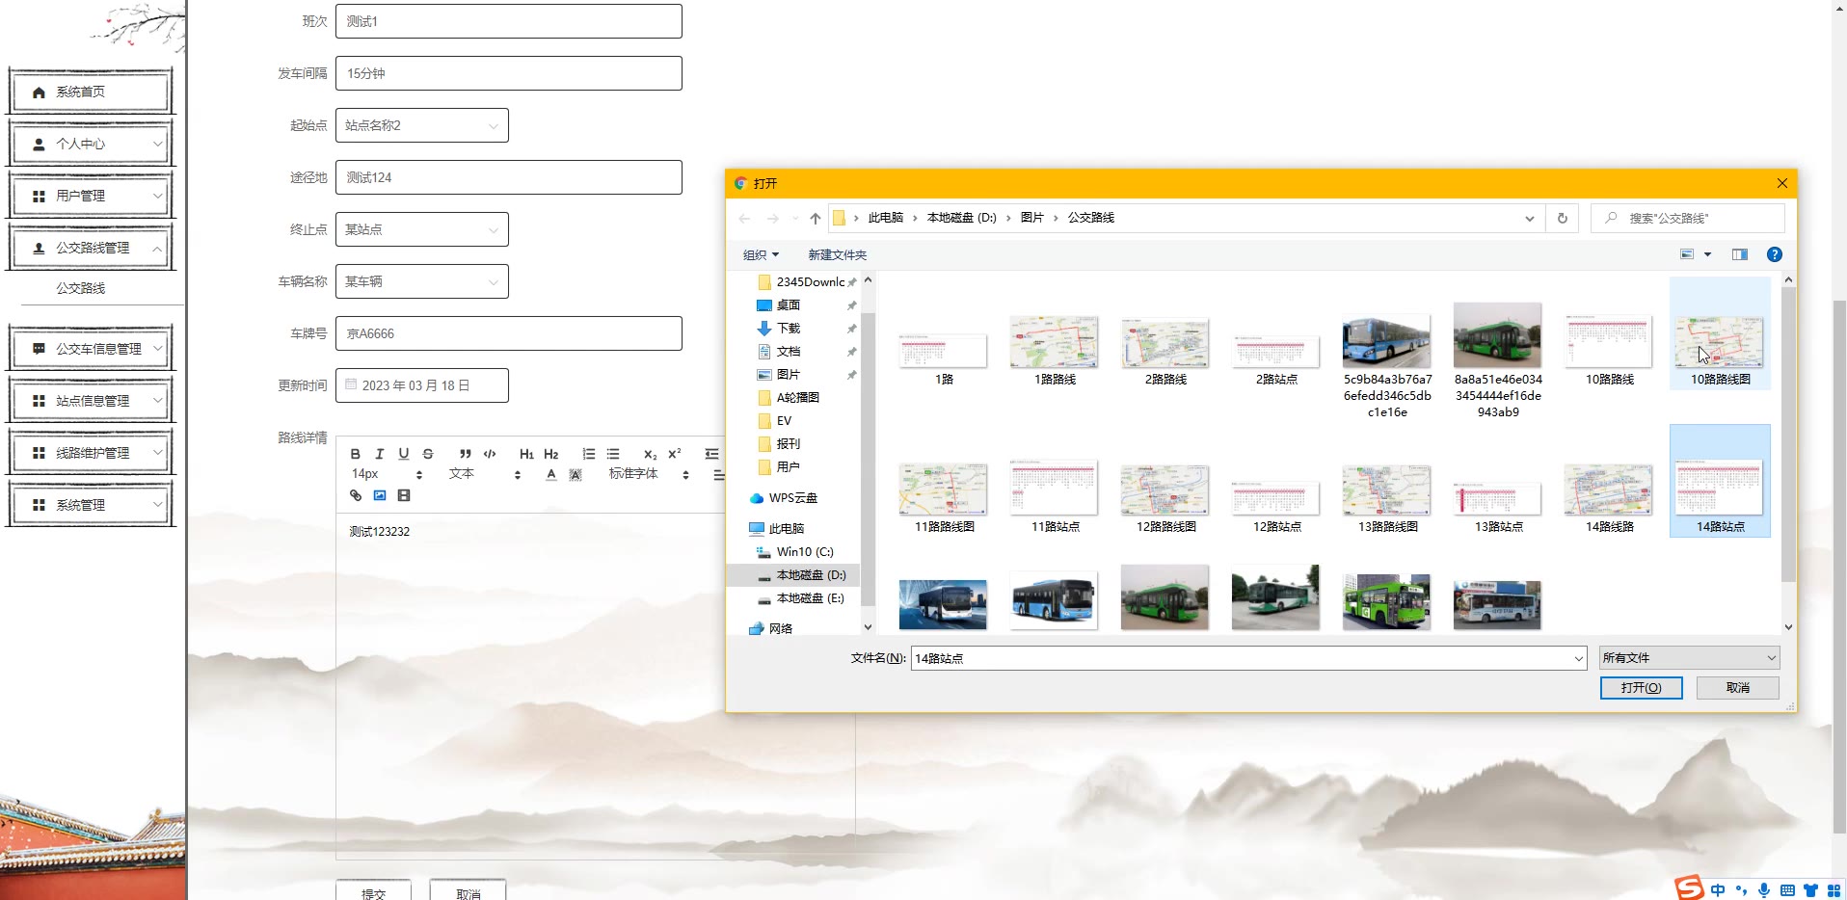Open the 用户管理 sidebar menu
1847x900 pixels.
pyautogui.click(x=91, y=196)
